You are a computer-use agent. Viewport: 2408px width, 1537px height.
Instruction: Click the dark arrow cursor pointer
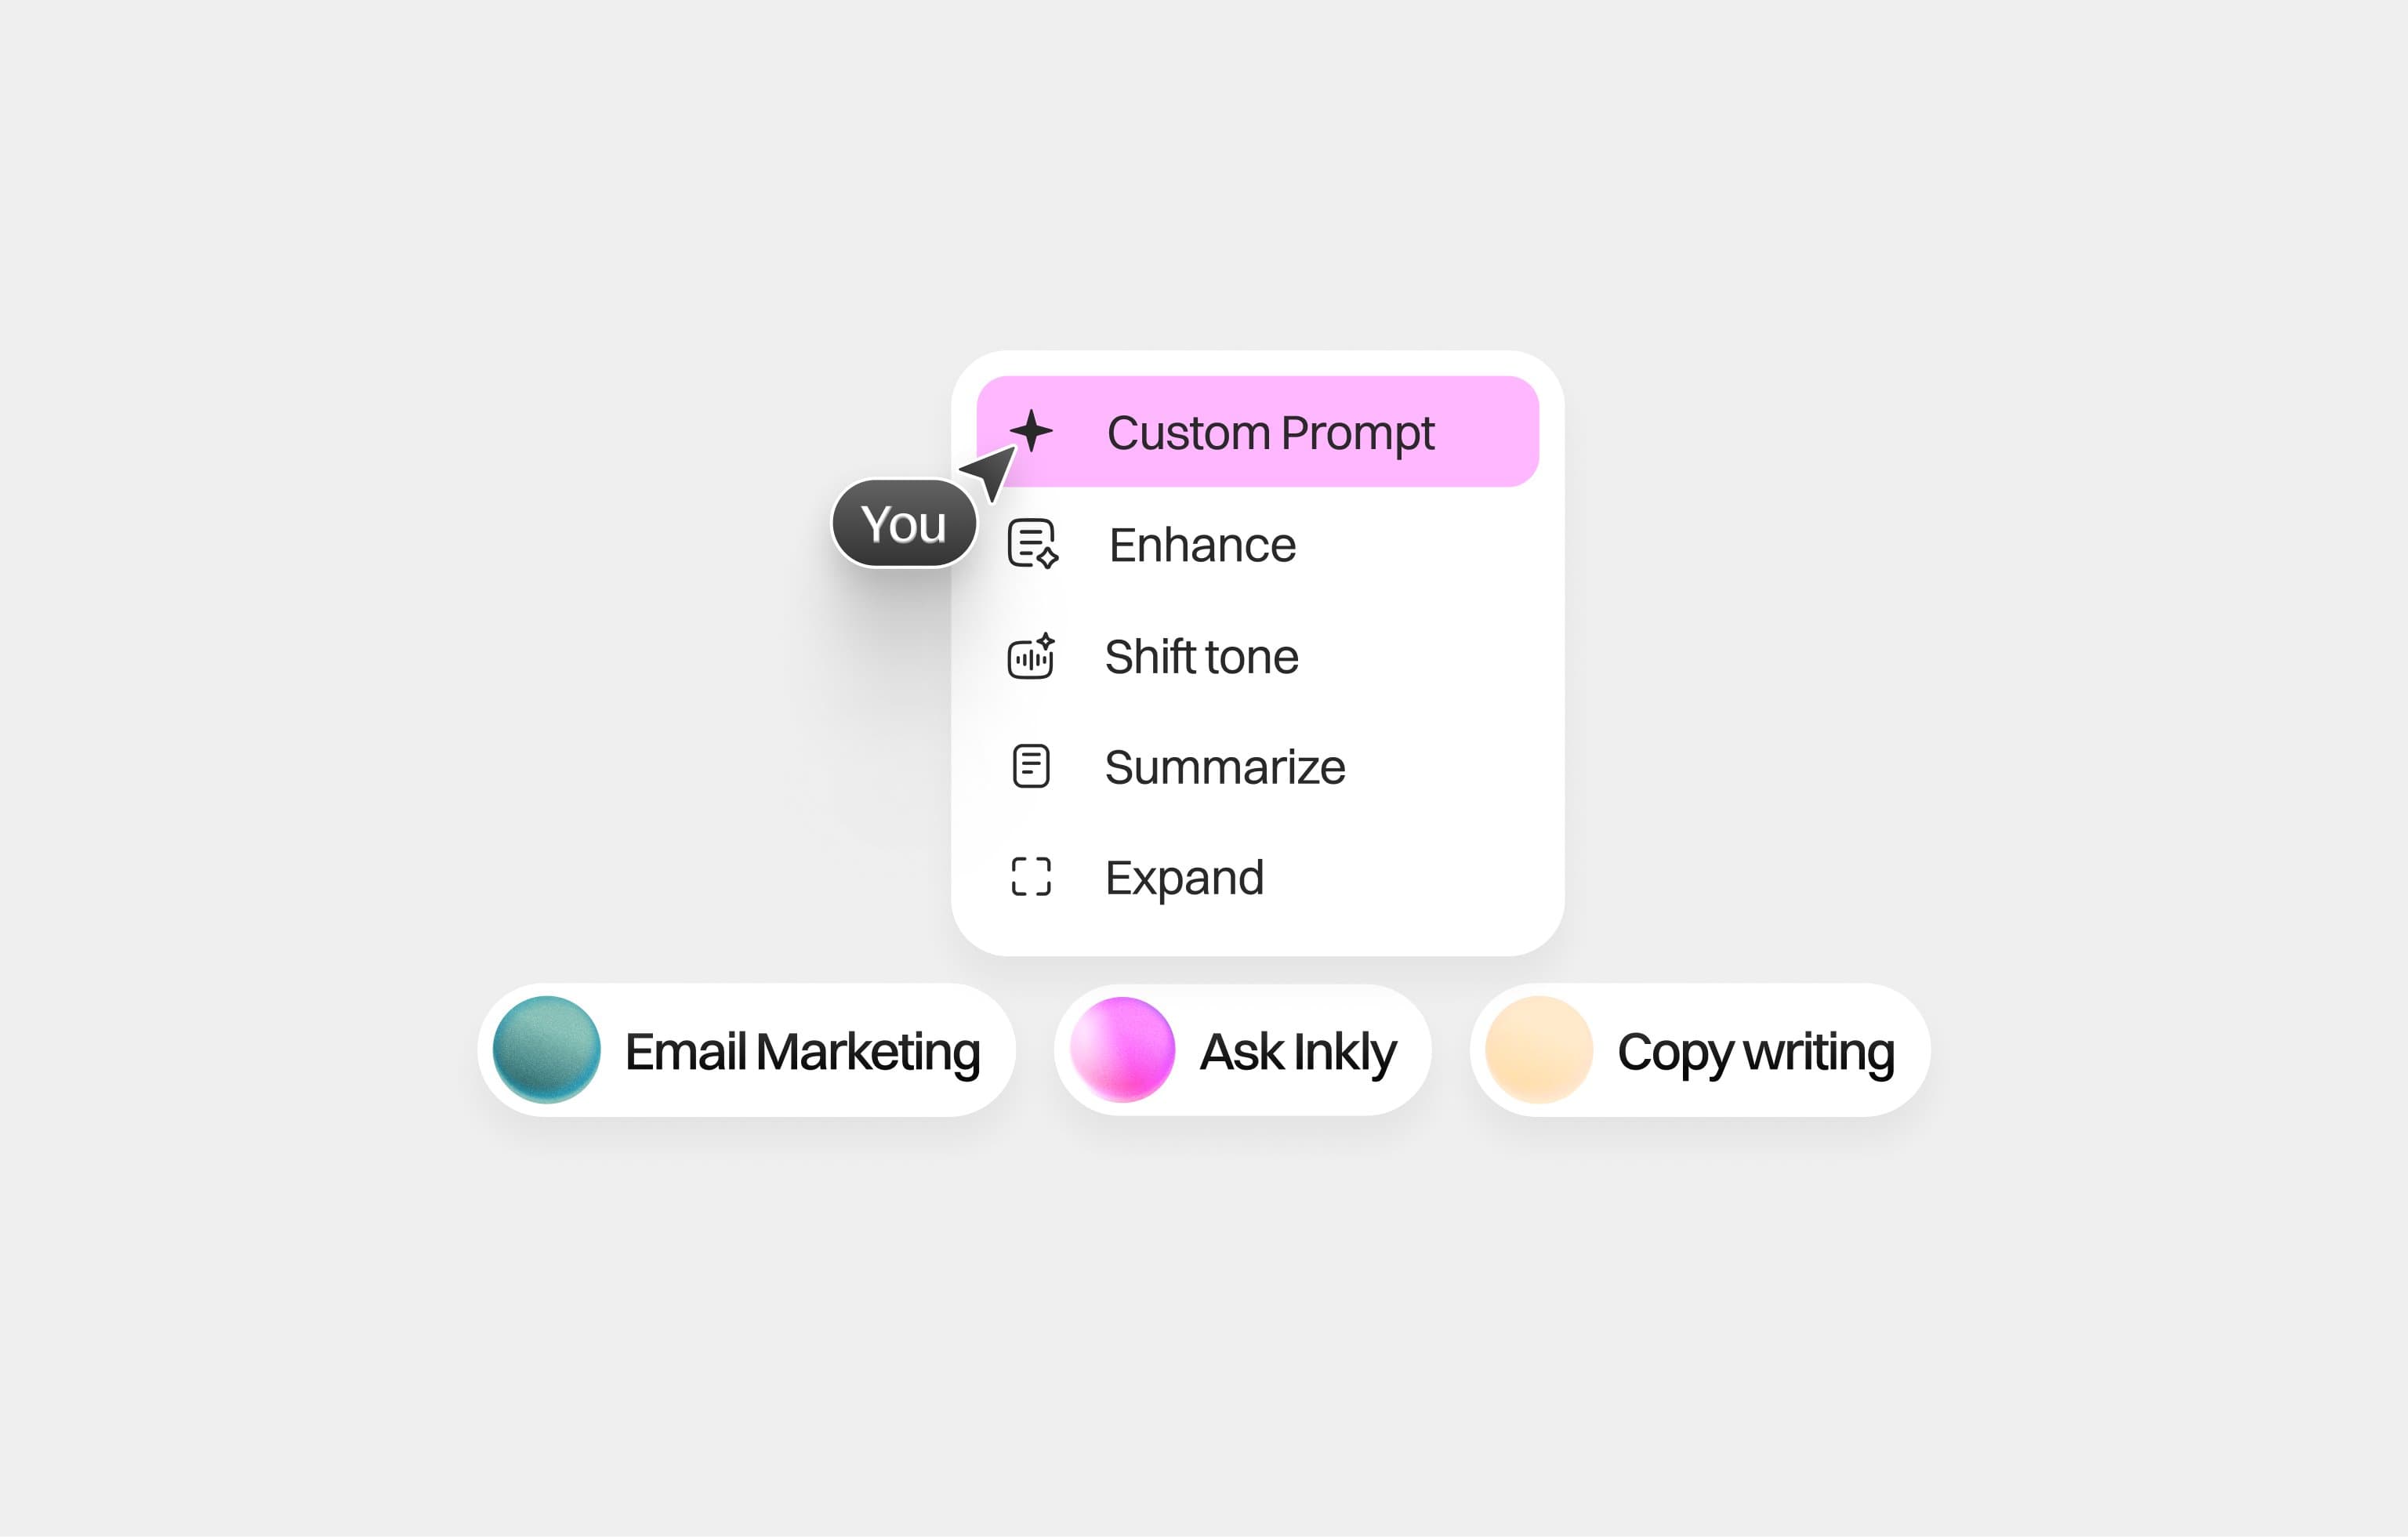point(990,472)
